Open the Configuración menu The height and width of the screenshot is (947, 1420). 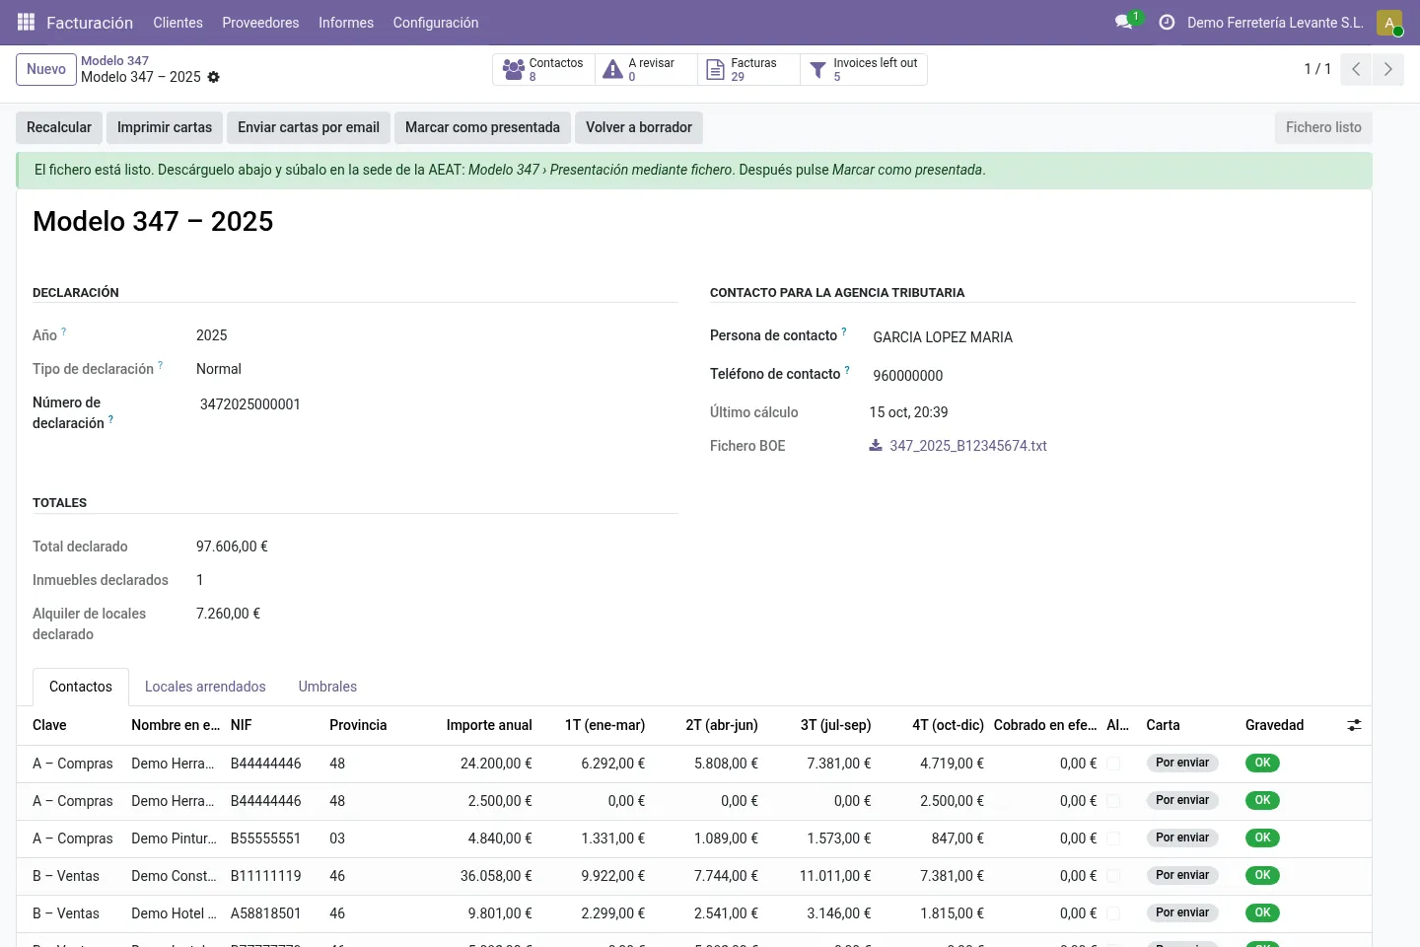[x=436, y=22]
